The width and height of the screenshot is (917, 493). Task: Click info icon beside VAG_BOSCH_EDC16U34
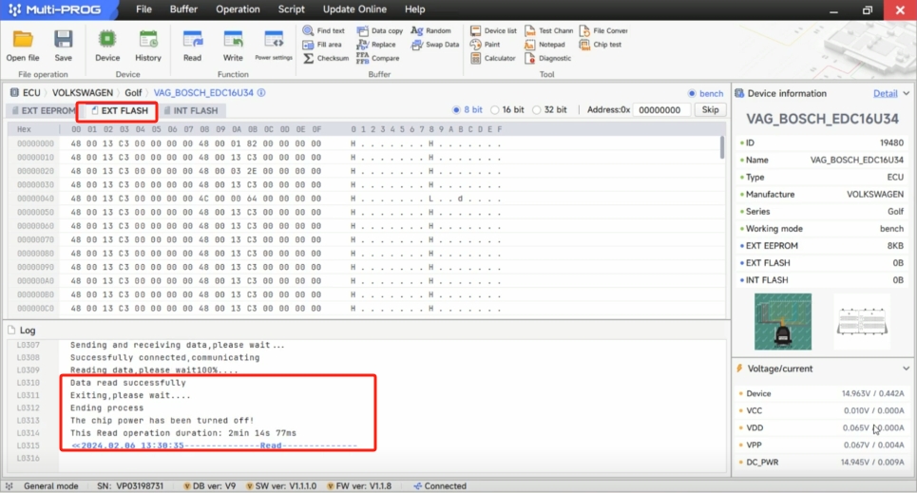tap(261, 92)
